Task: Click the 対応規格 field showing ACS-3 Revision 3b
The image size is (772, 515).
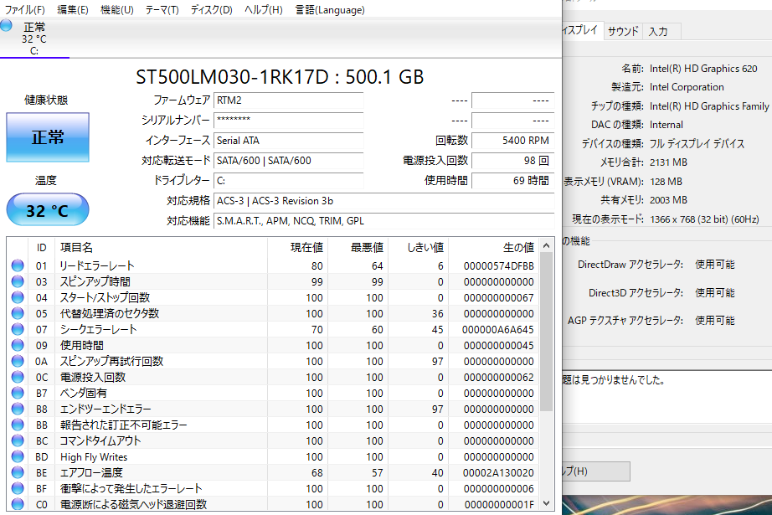Action: [384, 201]
